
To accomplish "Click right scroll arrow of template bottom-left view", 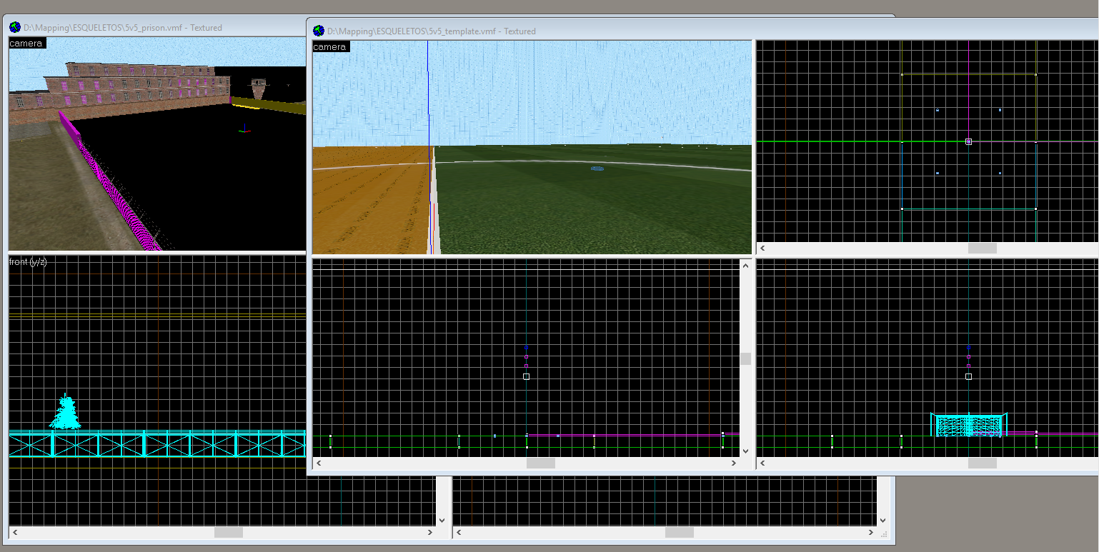I will point(734,463).
